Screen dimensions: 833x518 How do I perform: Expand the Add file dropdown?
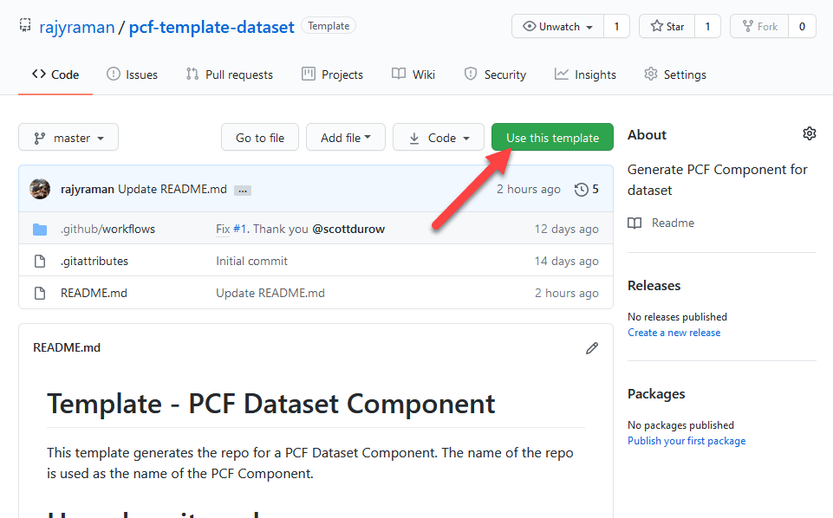click(x=345, y=138)
